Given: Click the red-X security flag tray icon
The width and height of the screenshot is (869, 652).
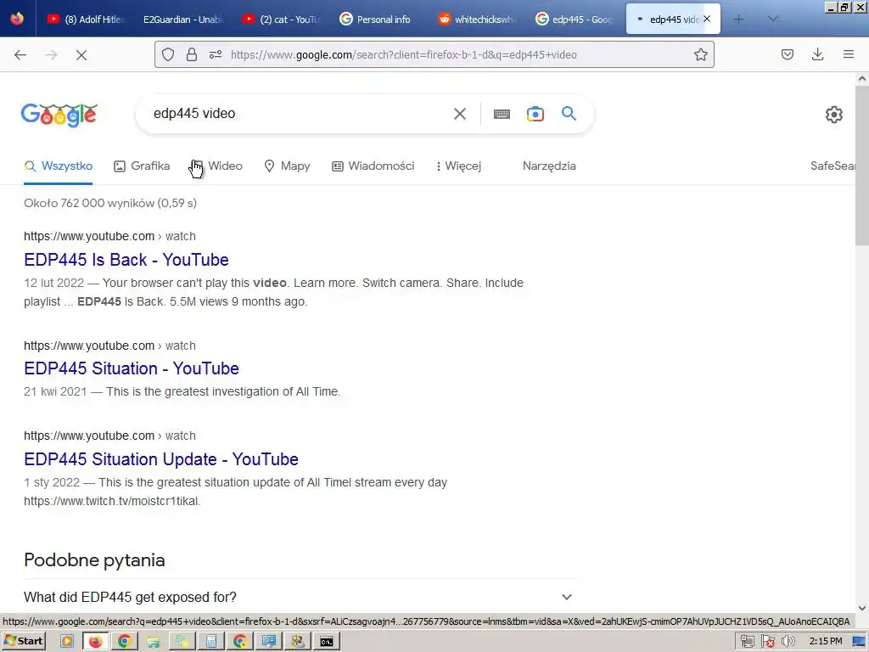Looking at the screenshot, I should [767, 642].
